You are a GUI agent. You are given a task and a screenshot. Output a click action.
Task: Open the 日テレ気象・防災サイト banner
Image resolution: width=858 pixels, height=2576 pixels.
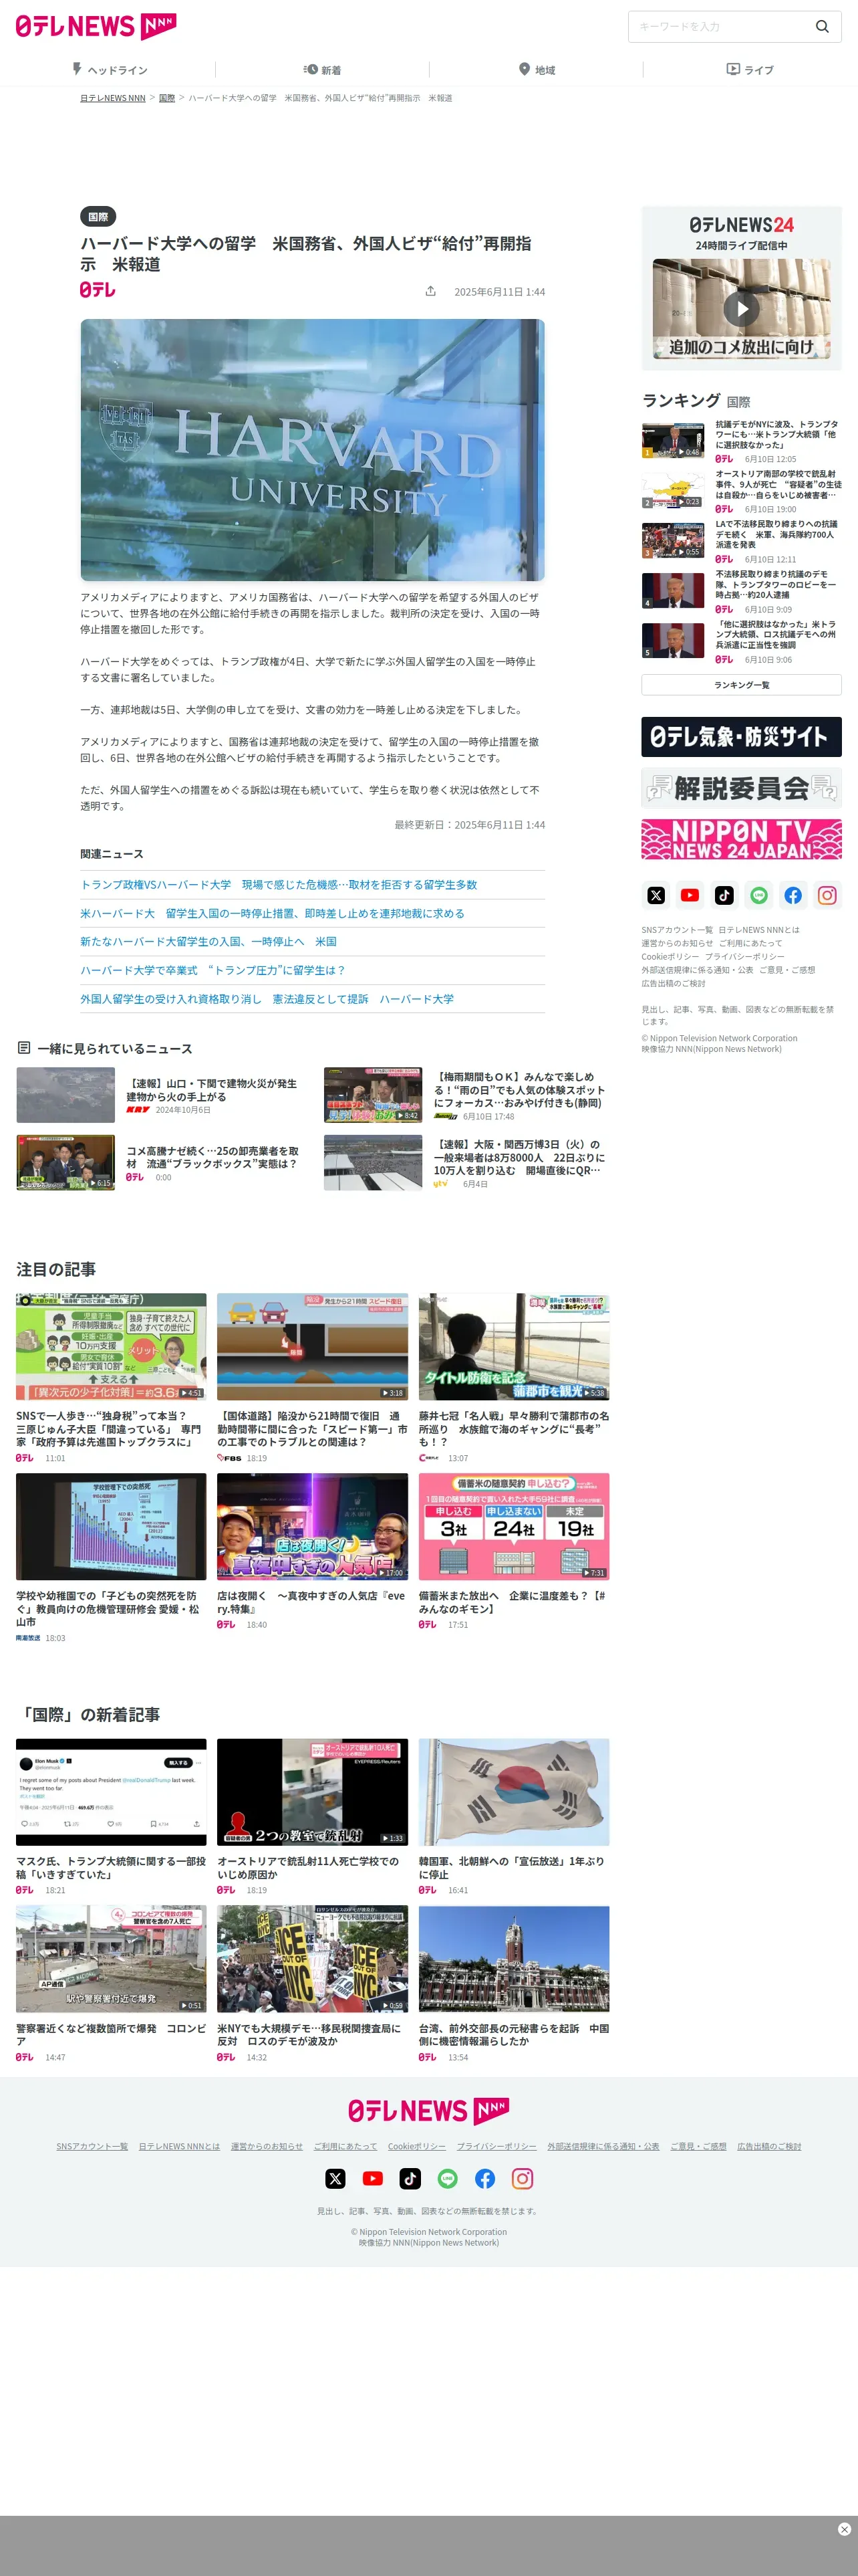741,737
